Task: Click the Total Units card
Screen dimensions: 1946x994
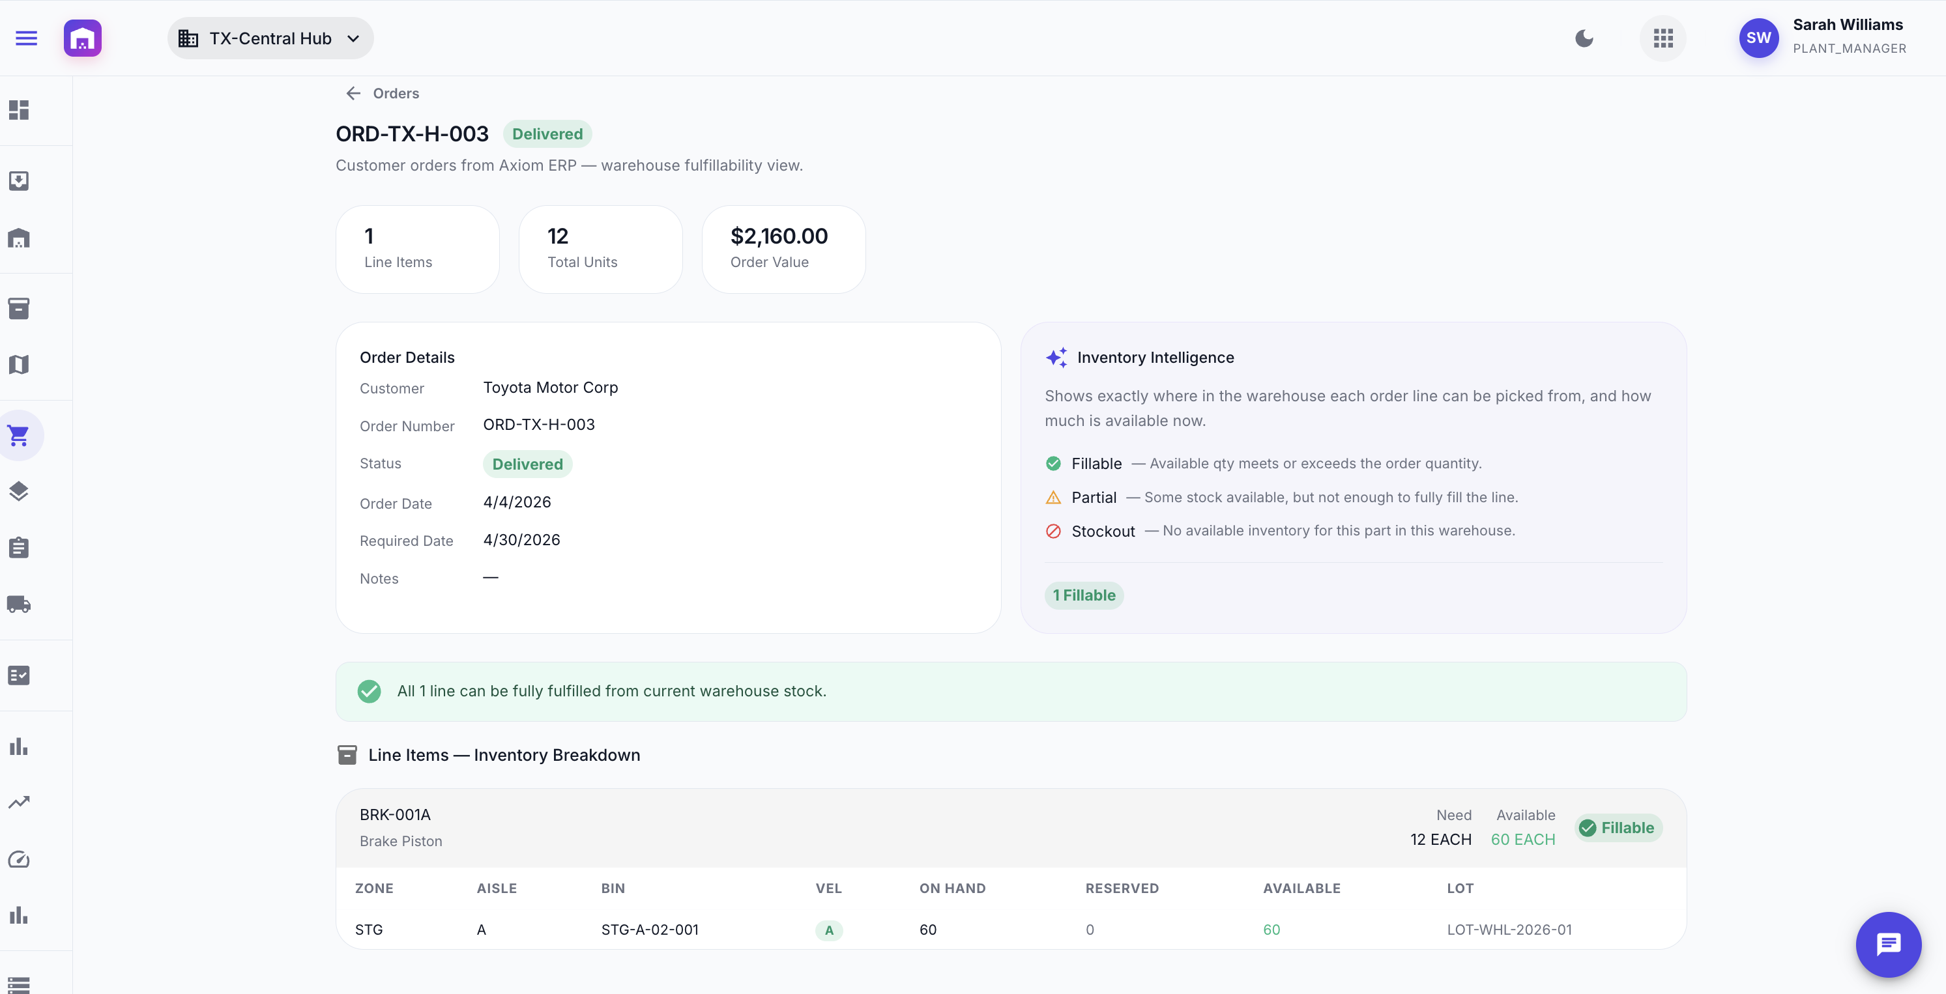Action: click(x=601, y=249)
